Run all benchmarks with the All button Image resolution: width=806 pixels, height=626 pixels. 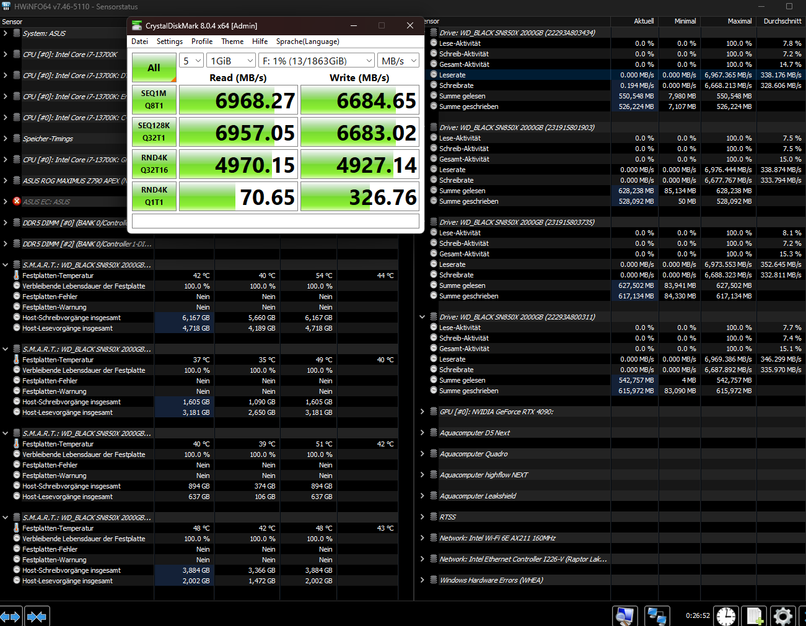tap(154, 68)
